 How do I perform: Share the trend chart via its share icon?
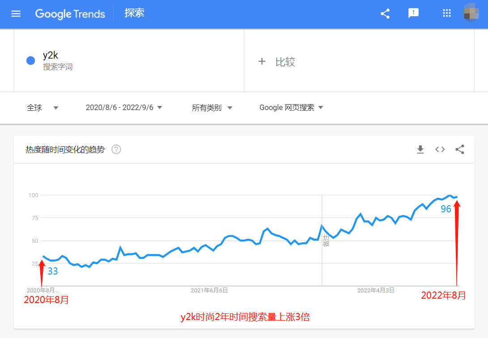[460, 149]
